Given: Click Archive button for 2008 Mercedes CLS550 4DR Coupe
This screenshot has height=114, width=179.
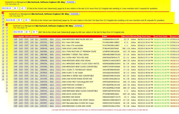Looking at the screenshot, I should tap(58, 106).
